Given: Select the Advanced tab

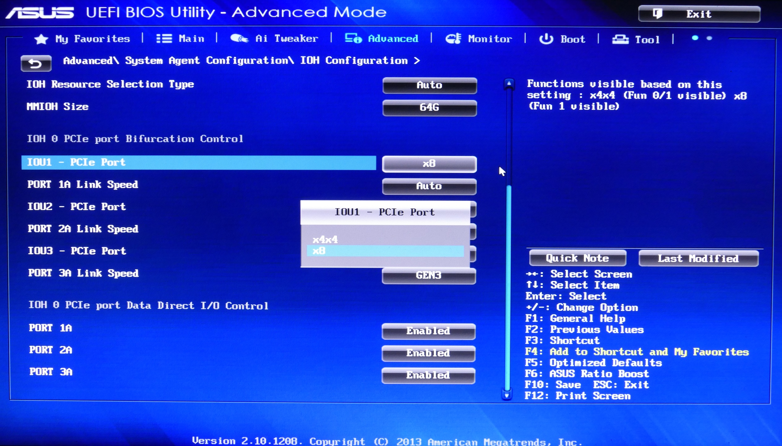Looking at the screenshot, I should point(381,38).
